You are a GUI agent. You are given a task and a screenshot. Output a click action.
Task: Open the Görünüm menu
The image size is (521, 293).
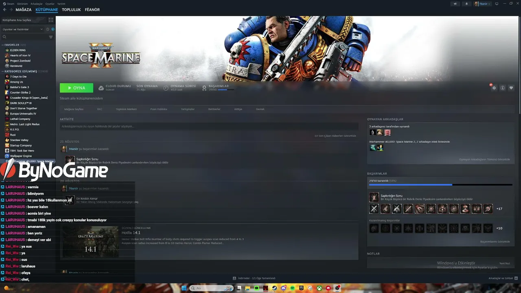tap(22, 4)
